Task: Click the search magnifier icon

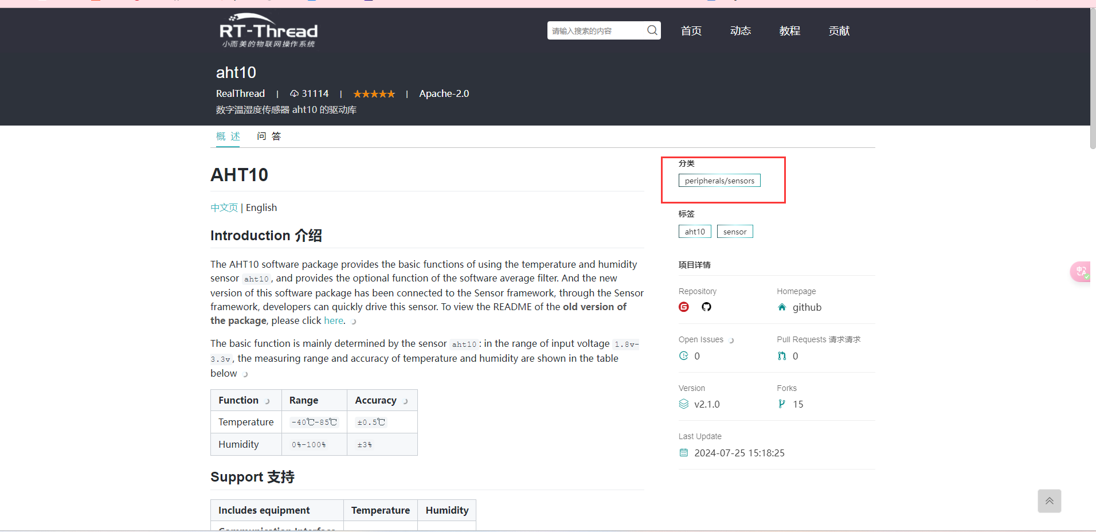Action: (x=652, y=30)
